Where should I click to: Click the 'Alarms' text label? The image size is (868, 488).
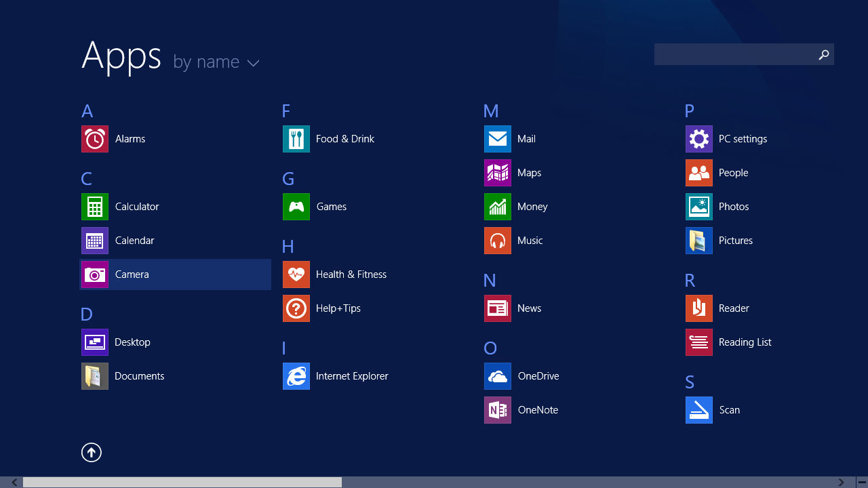(x=130, y=139)
